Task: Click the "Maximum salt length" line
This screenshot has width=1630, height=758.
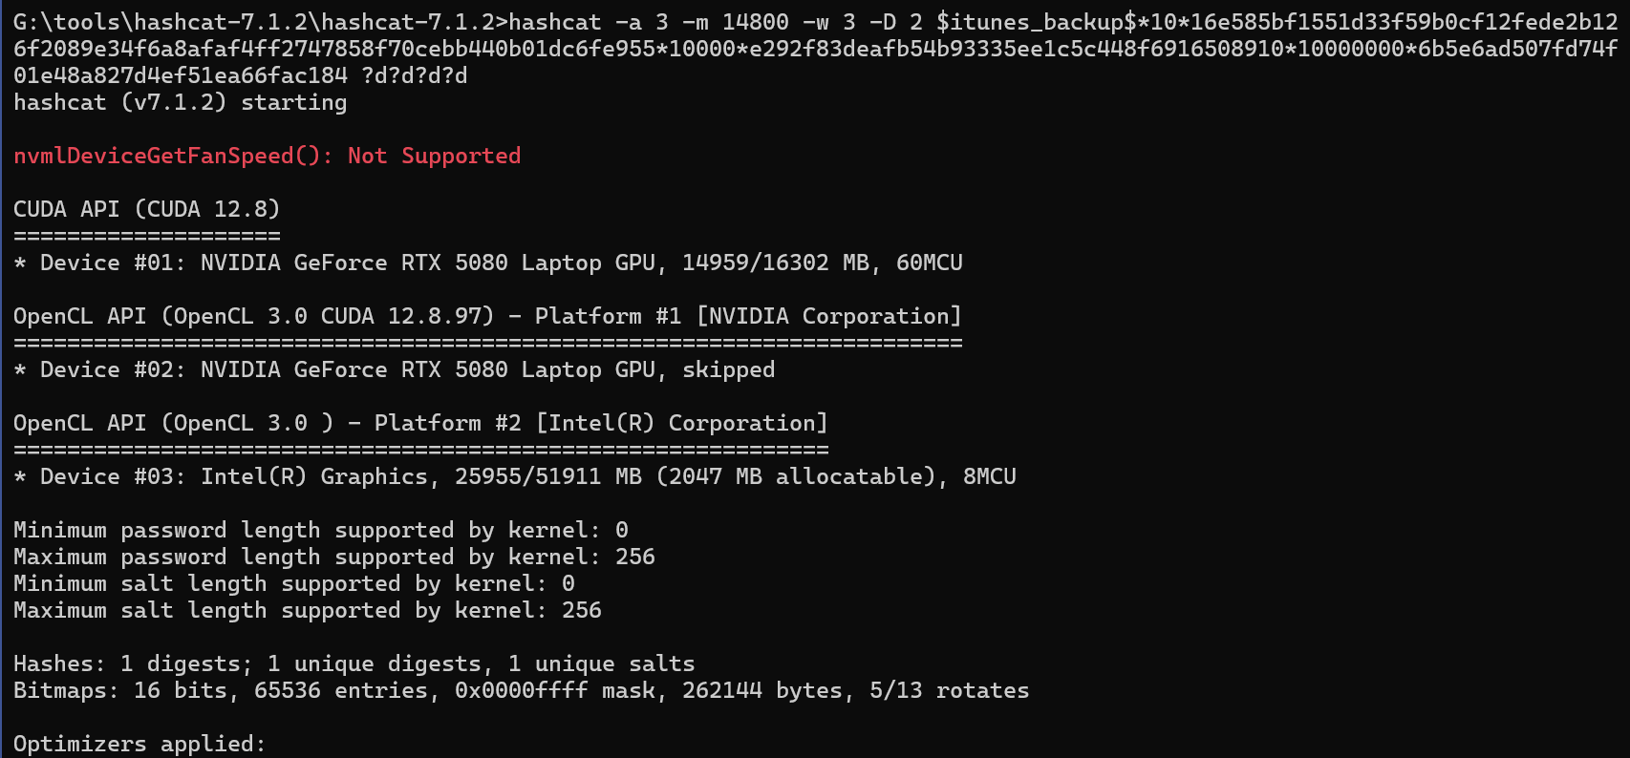Action: click(307, 610)
